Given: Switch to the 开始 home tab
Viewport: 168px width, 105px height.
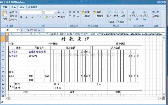Looking at the screenshot, I should (x=13, y=7).
